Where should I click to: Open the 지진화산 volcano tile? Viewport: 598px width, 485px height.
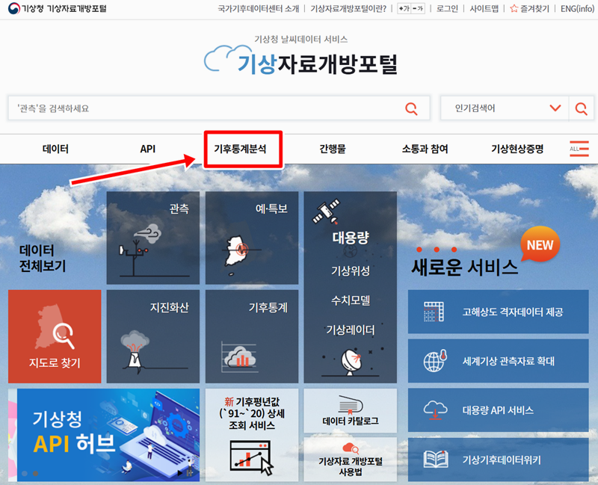(x=153, y=336)
